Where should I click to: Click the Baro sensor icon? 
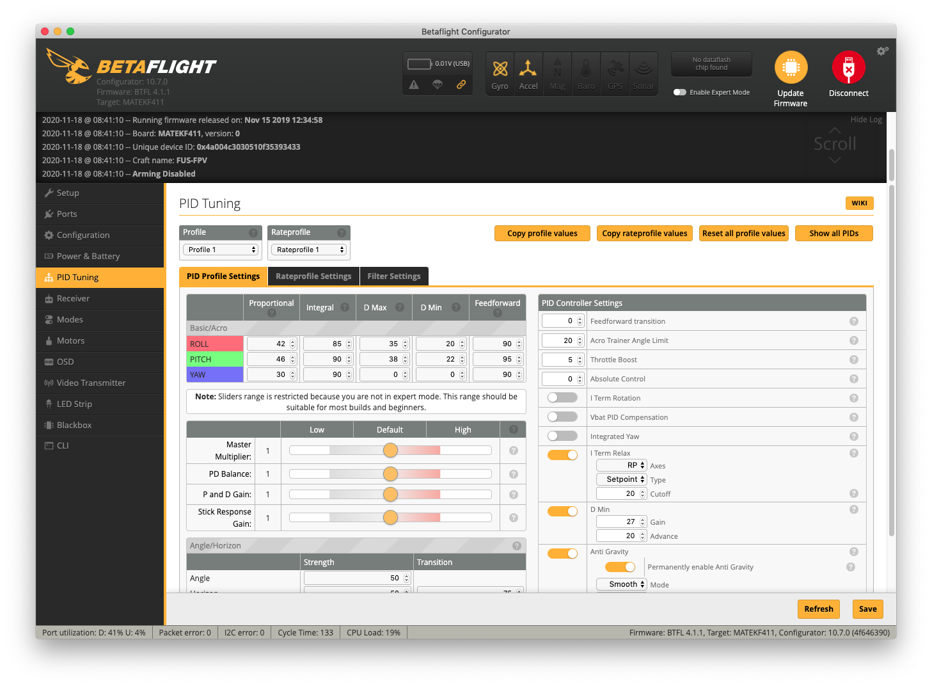pyautogui.click(x=586, y=74)
